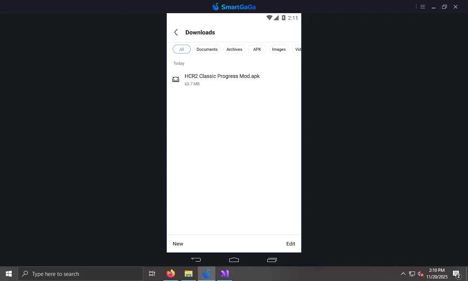This screenshot has width=468, height=281.
Task: Open the SmartGaGa hamburger menu
Action: pos(423,7)
